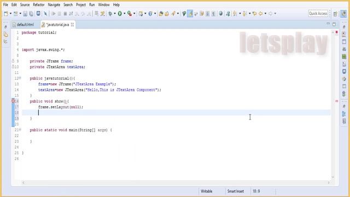Click the Run Last Tool red icon
Screen dimensions: 350x197
(130, 14)
